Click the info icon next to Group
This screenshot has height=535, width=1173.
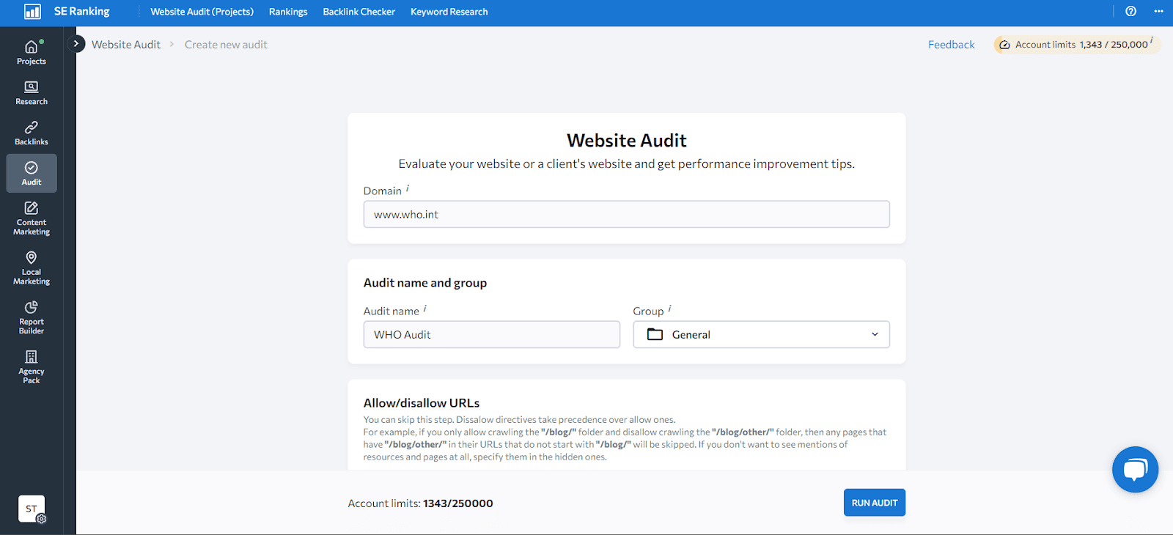pyautogui.click(x=669, y=309)
